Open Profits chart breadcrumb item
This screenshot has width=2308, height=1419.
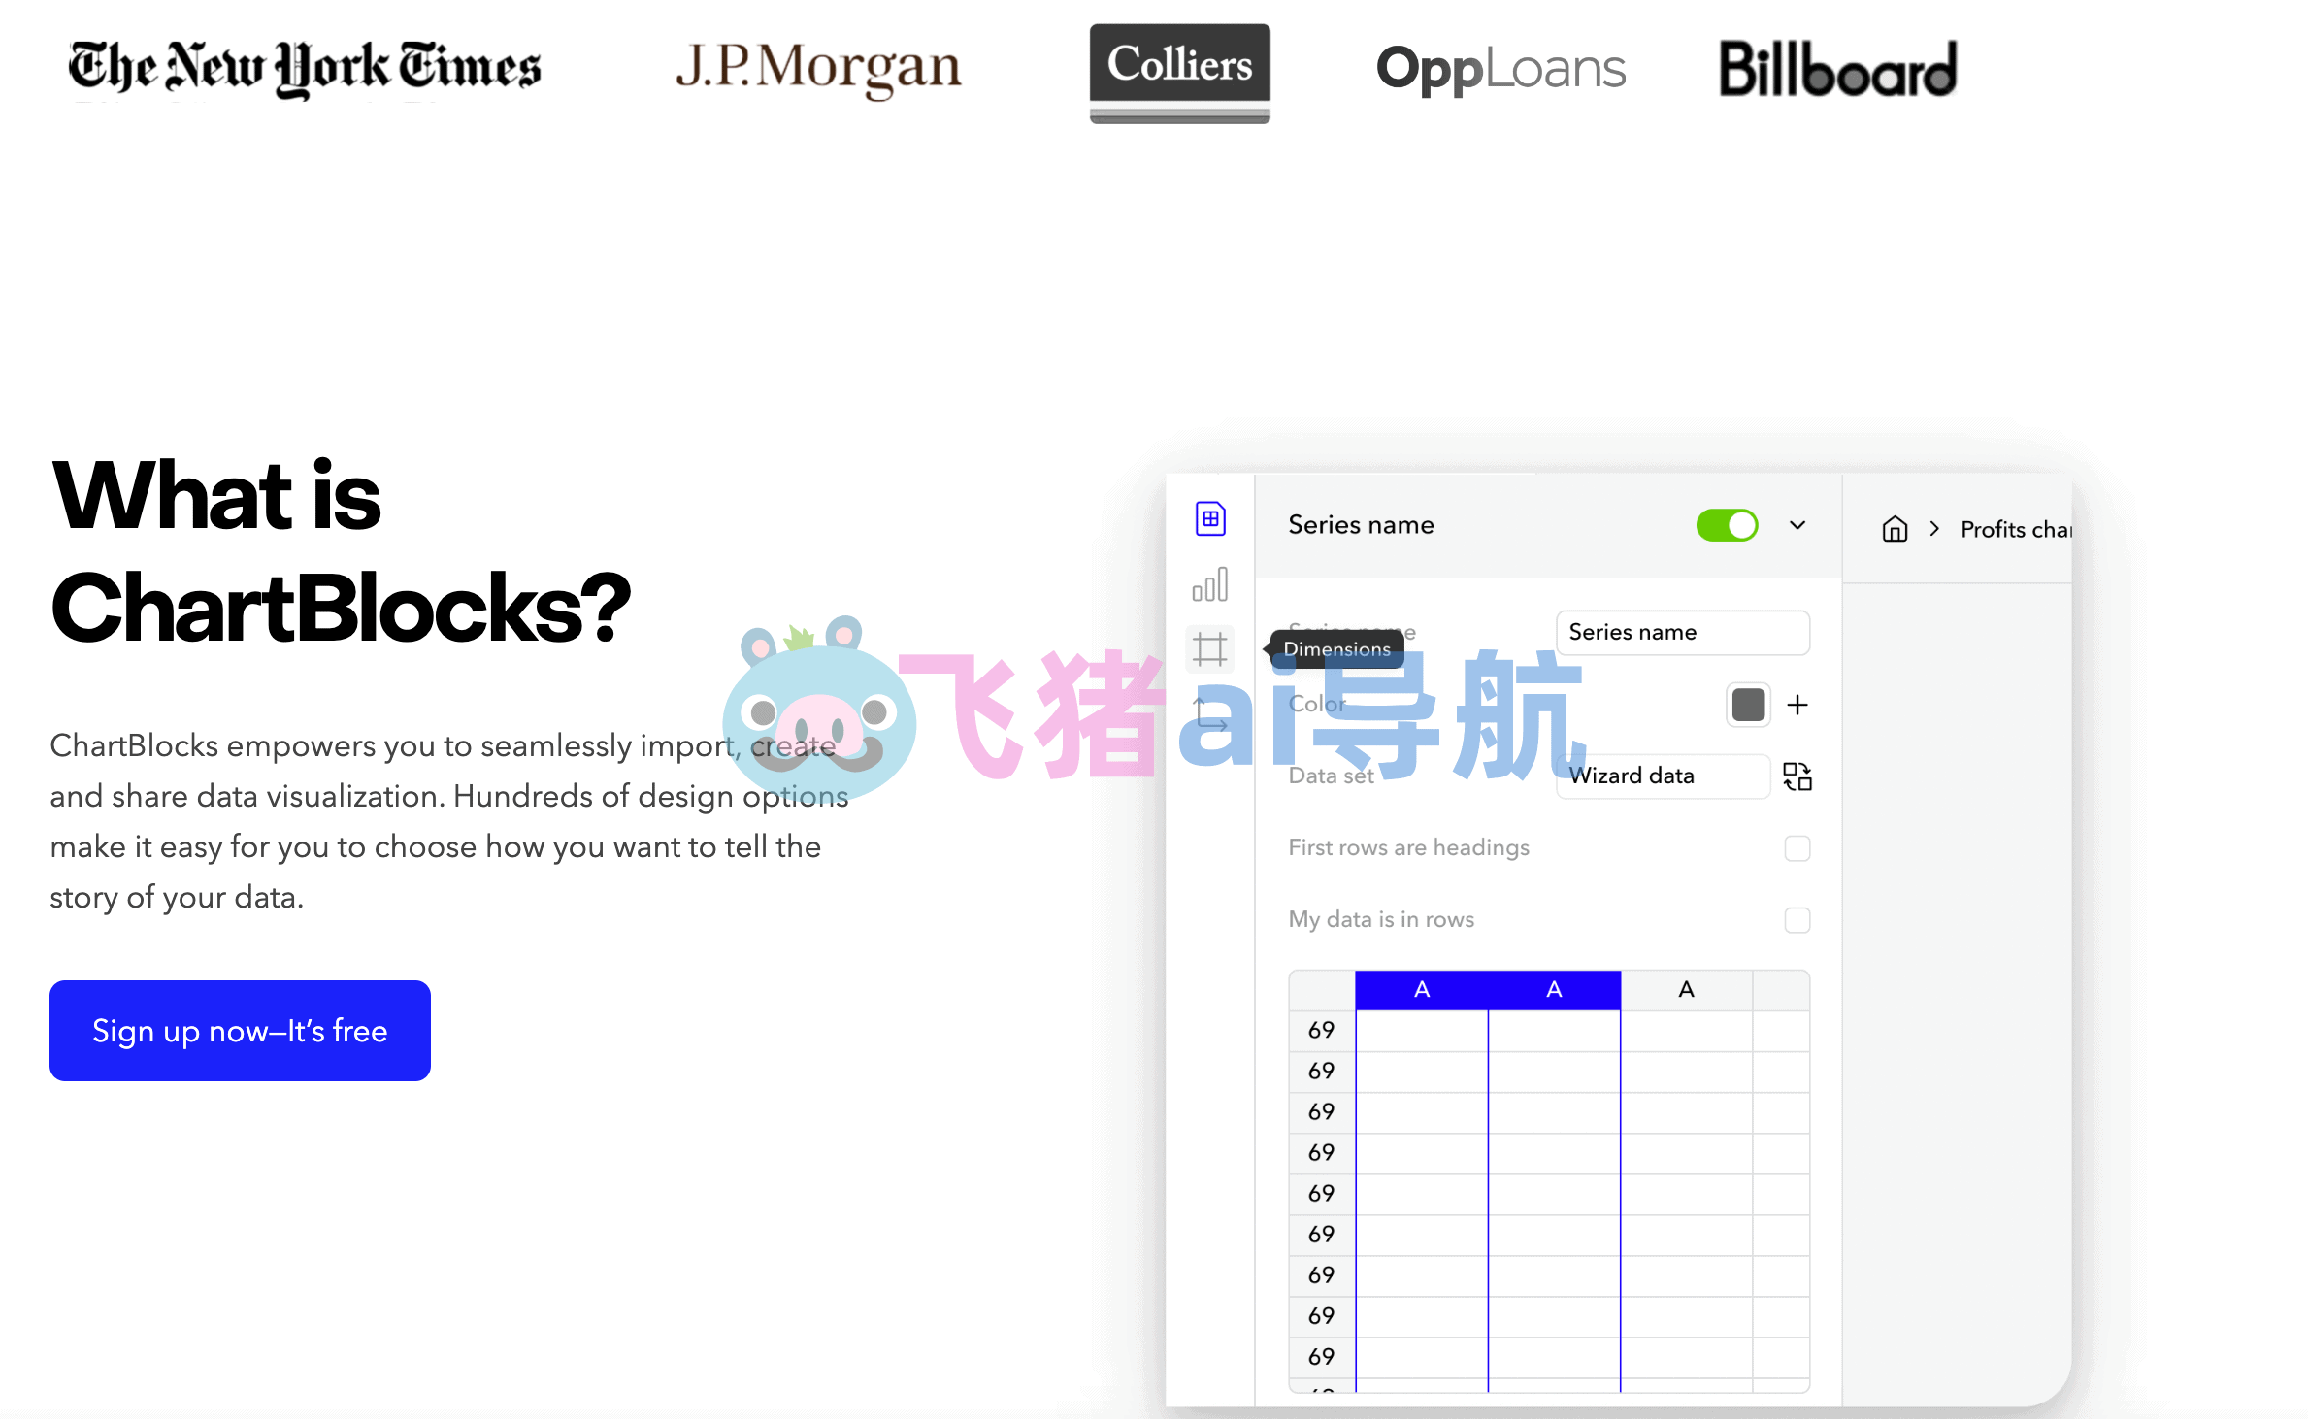[x=2015, y=529]
